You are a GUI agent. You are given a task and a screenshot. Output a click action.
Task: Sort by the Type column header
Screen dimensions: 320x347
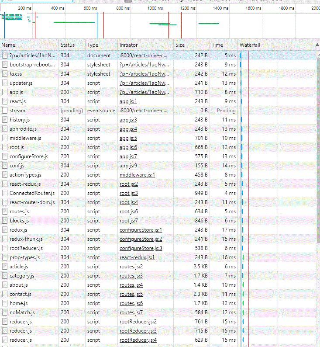click(101, 45)
